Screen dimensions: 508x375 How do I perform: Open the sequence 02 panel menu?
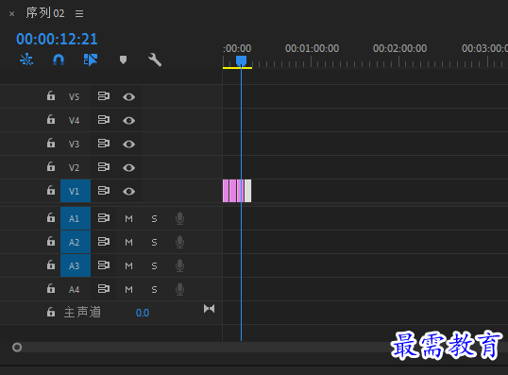[79, 13]
